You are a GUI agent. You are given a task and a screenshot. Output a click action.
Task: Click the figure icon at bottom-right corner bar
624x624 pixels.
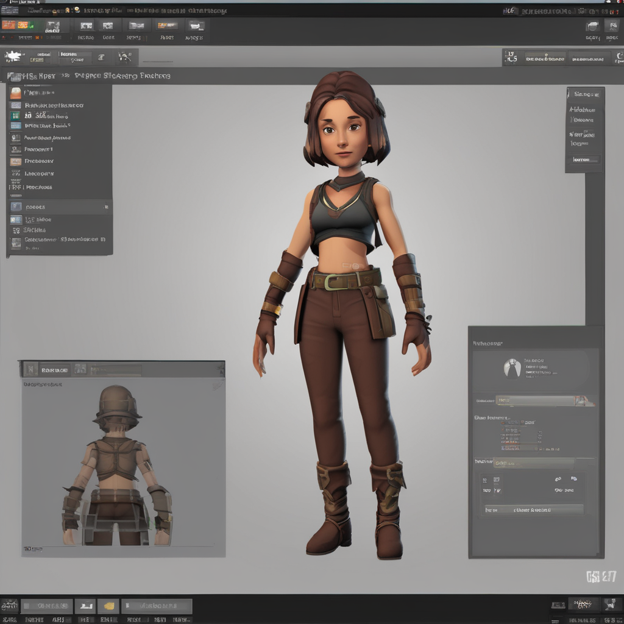click(x=609, y=604)
